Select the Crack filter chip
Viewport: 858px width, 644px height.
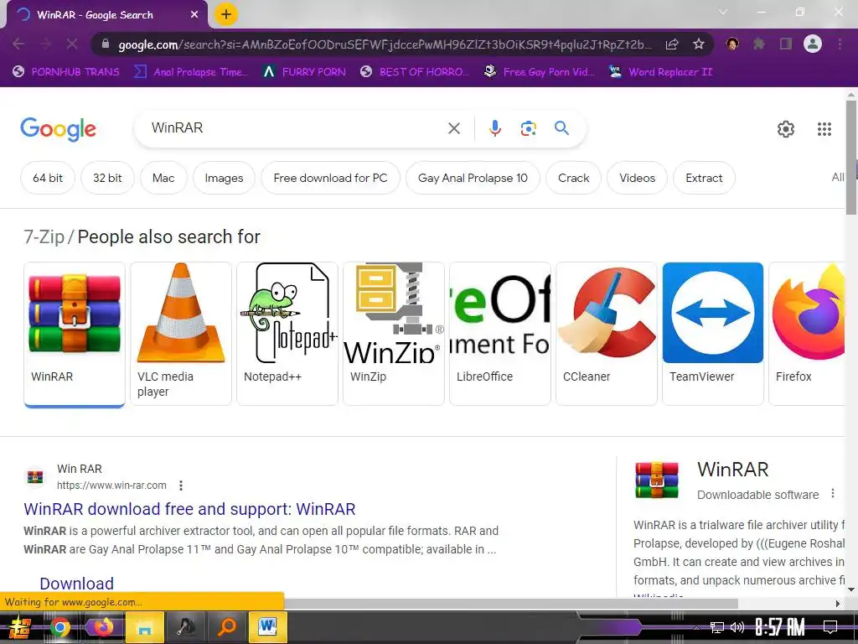coord(573,178)
